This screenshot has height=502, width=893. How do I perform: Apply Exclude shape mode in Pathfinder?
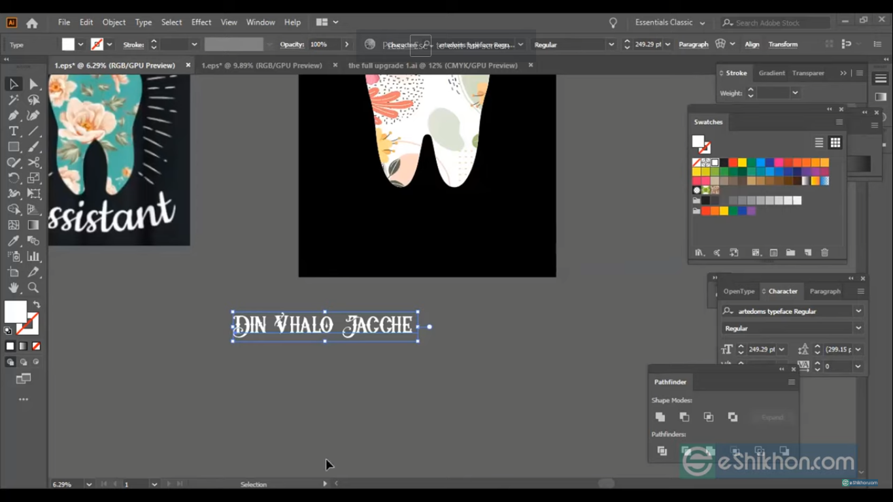point(733,417)
